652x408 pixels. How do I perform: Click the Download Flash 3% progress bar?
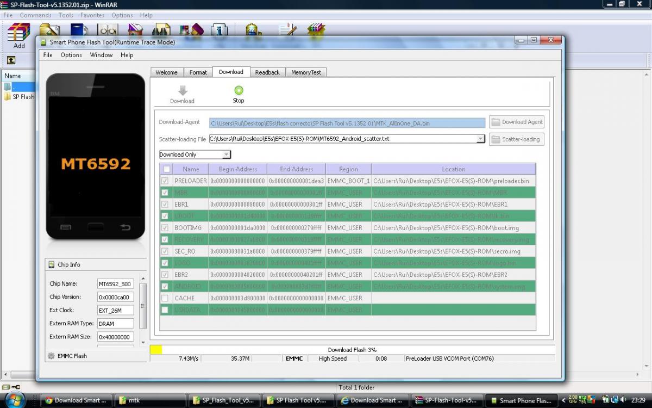click(x=352, y=350)
